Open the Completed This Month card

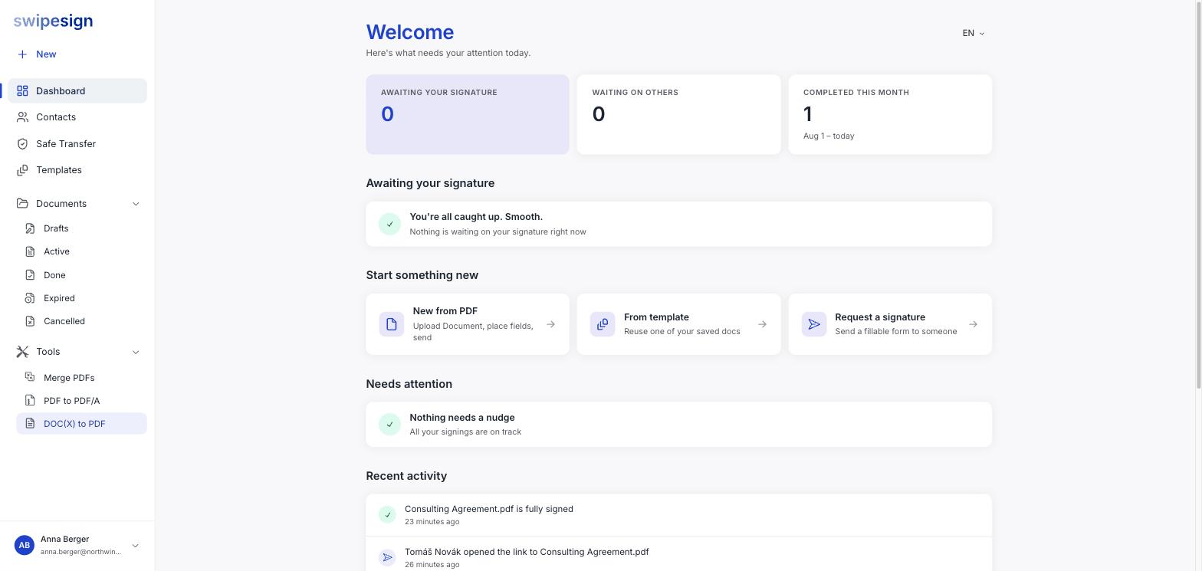pos(890,115)
